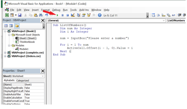
Task: Click the View Microsoft Excel icon
Action: (7, 15)
